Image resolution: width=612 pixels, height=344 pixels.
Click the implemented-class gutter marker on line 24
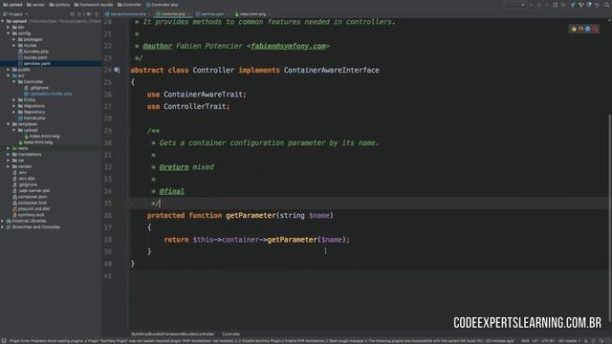coord(117,70)
